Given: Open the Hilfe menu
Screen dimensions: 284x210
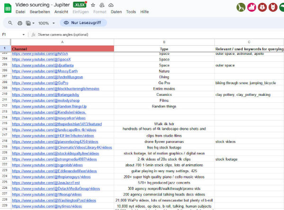Looking at the screenshot, I should (144, 12).
